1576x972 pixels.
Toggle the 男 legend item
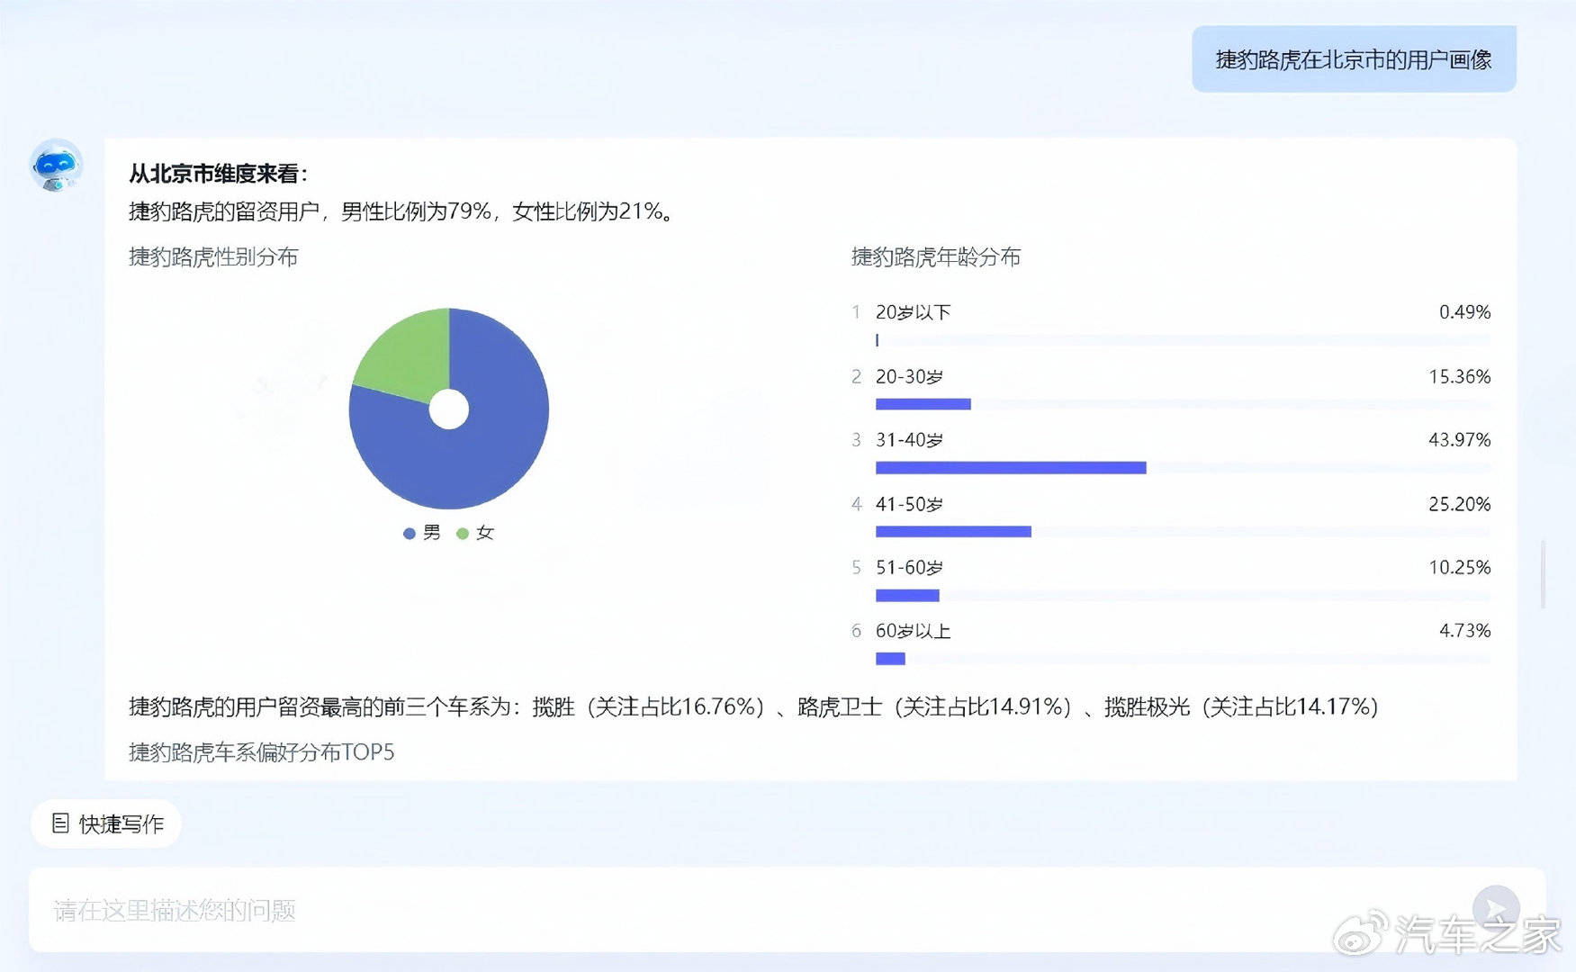(422, 533)
